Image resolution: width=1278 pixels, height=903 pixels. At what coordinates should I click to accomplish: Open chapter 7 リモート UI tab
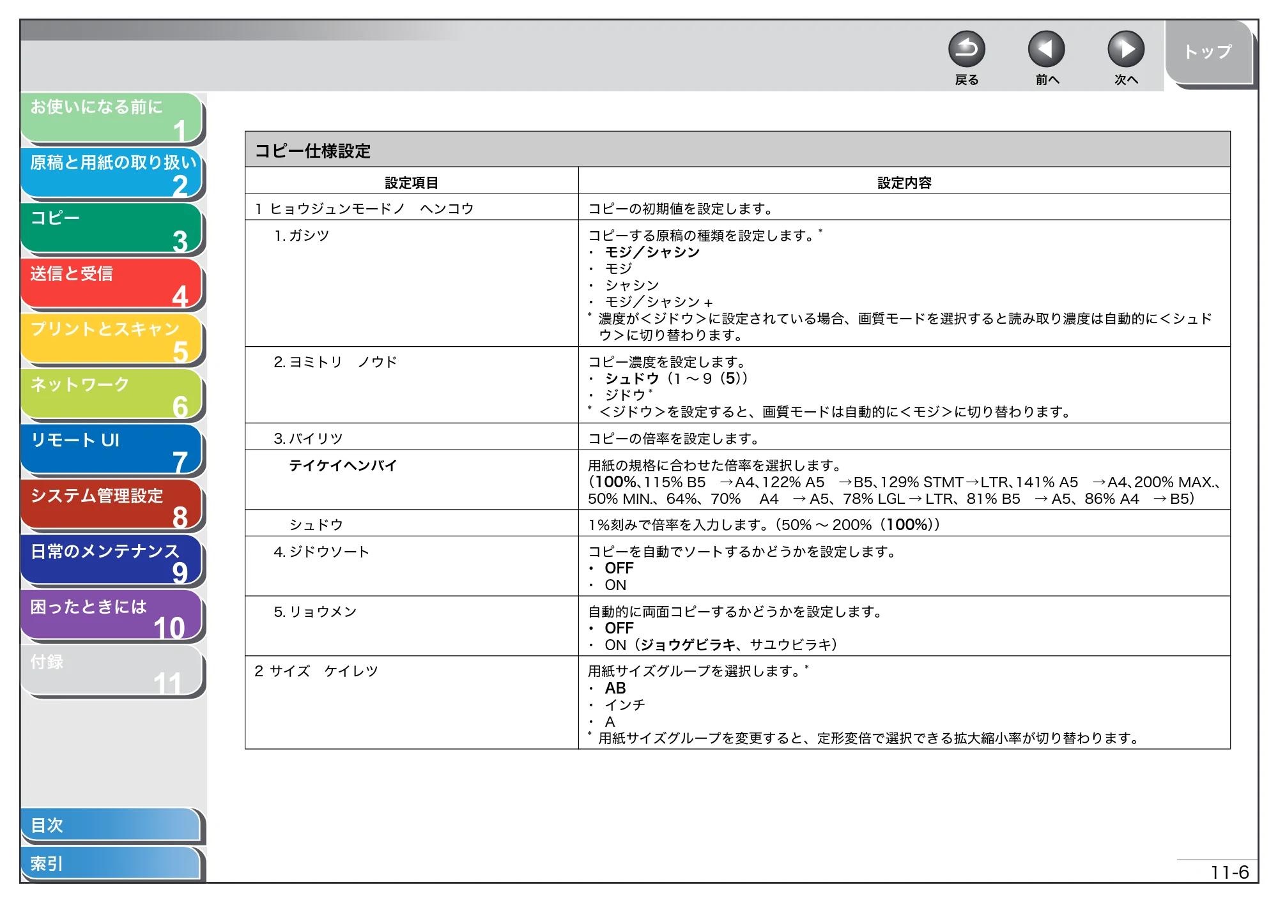tap(112, 450)
